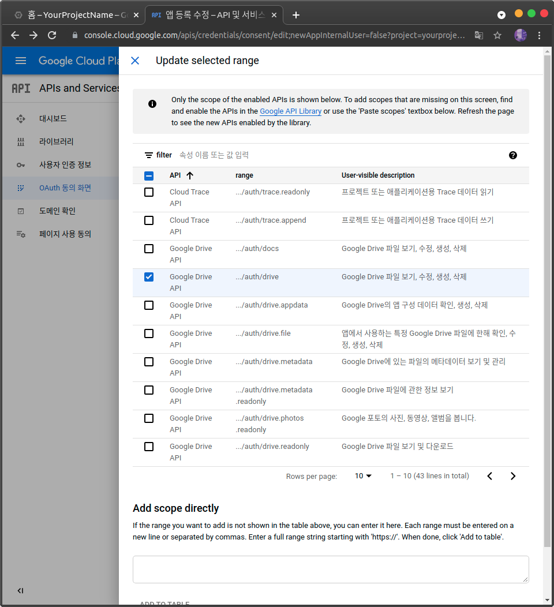
Task: Click the Google Cloud Platform logo text
Action: (x=78, y=61)
